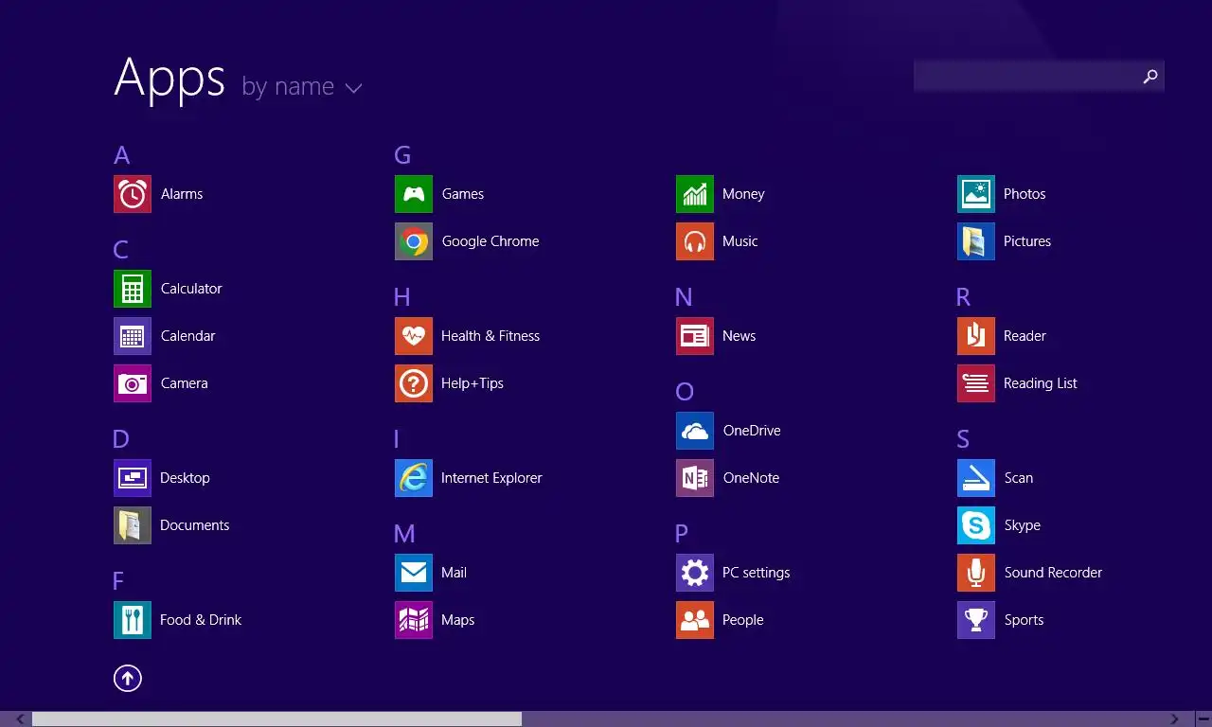Viewport: 1212px width, 727px height.
Task: Open the Documents folder icon
Action: [x=133, y=525]
